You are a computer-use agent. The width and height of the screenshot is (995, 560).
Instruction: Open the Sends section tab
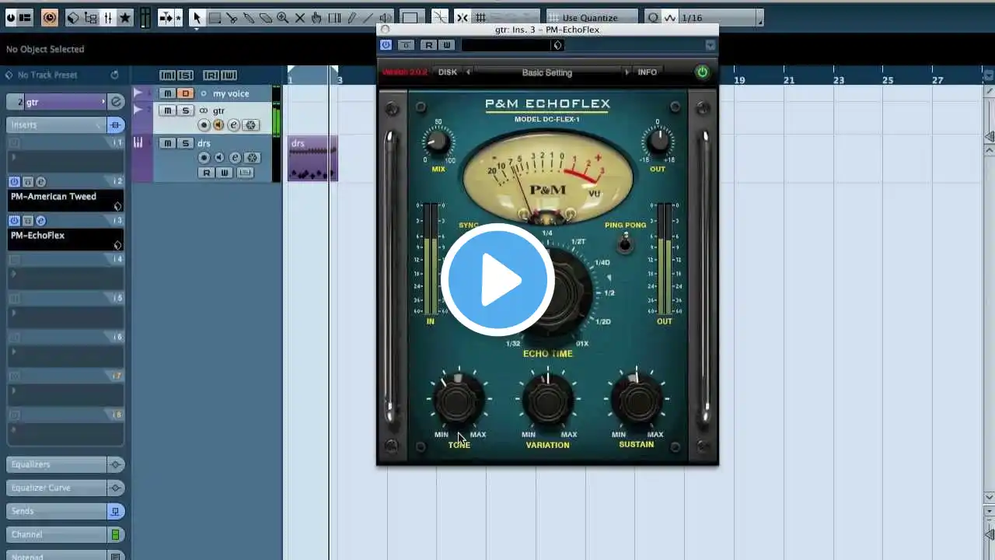tap(57, 511)
